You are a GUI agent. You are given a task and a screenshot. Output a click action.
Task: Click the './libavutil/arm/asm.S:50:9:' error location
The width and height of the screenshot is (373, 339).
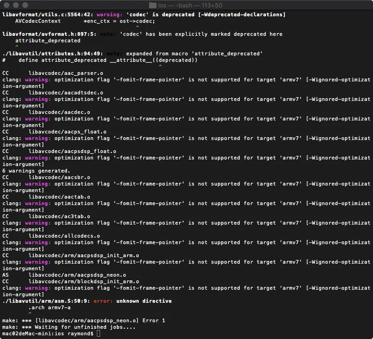point(46,301)
